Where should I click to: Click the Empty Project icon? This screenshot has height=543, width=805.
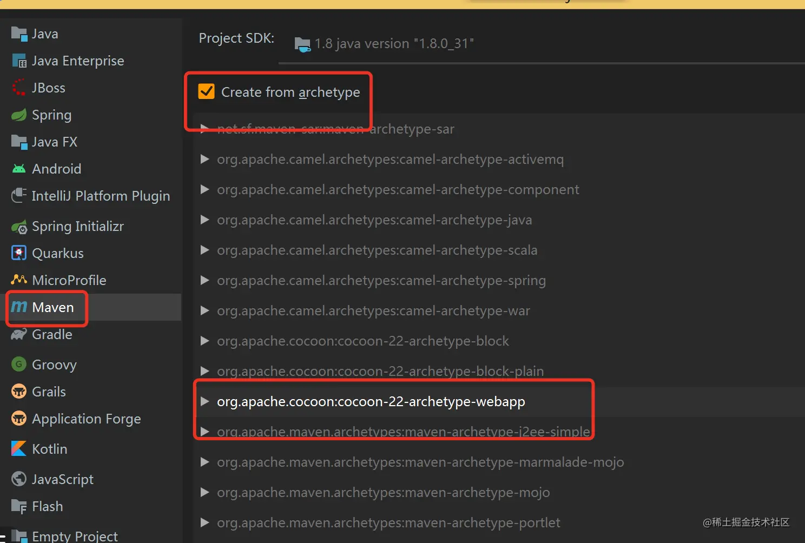click(x=19, y=536)
